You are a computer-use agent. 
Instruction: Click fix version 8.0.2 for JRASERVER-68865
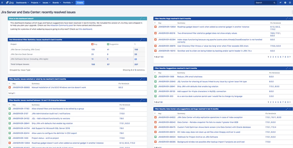click(x=121, y=87)
